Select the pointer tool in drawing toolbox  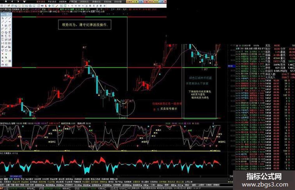tap(2, 18)
